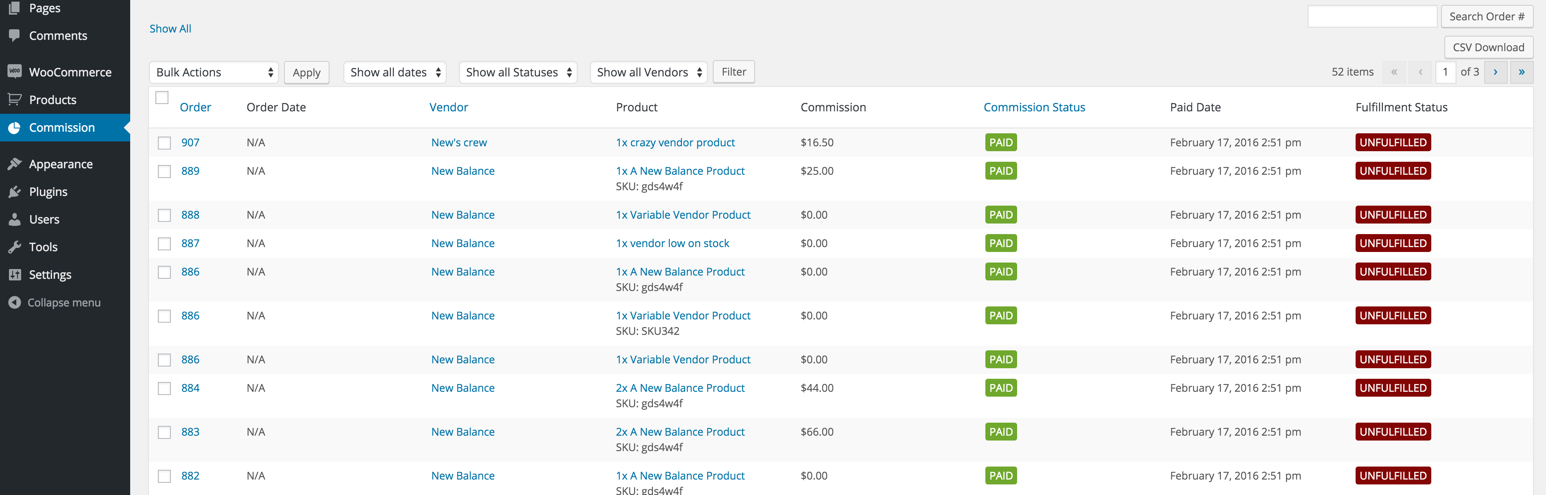Open the Show all Vendors dropdown
This screenshot has width=1546, height=495.
point(648,72)
